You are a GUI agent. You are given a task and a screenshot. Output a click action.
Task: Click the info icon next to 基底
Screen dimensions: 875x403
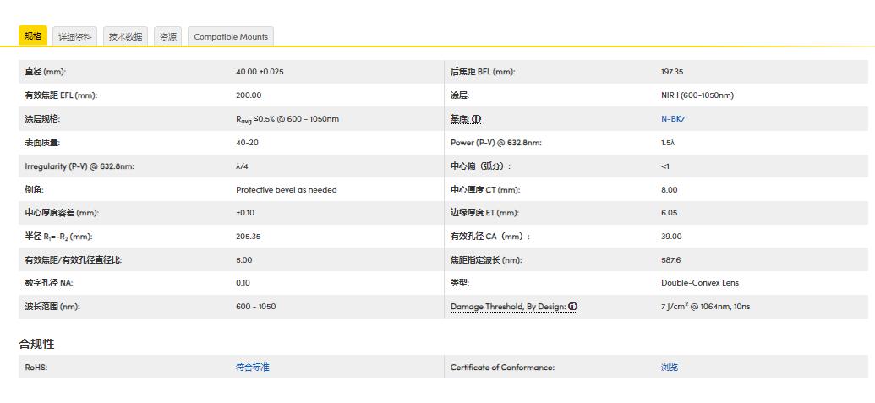[477, 119]
